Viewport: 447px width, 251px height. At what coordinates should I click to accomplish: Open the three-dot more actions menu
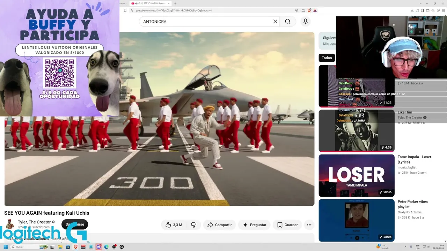pos(309,225)
